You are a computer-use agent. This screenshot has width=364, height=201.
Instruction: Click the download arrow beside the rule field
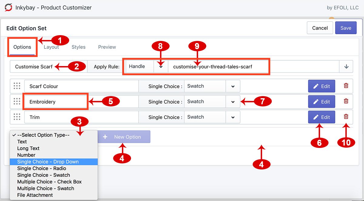pyautogui.click(x=346, y=66)
